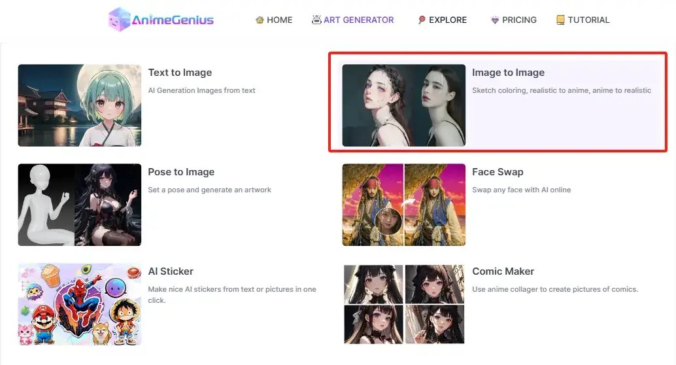Screen dimensions: 676x365
Task: Click the house icon beside HOME
Action: click(x=260, y=20)
